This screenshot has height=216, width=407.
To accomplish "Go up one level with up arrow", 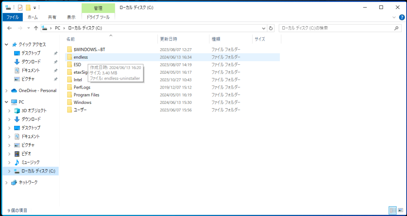I will click(x=36, y=28).
